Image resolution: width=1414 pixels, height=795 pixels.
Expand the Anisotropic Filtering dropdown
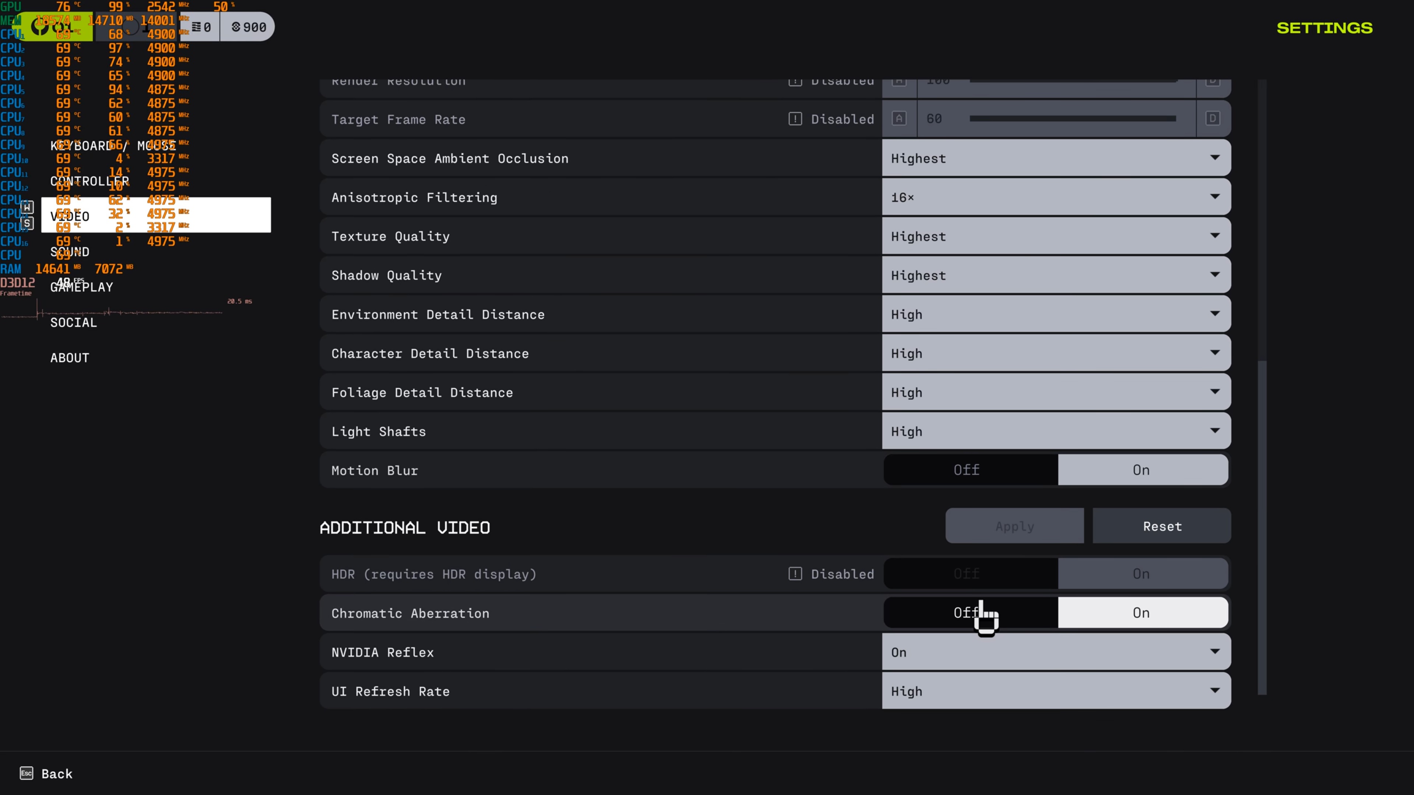coord(1056,197)
